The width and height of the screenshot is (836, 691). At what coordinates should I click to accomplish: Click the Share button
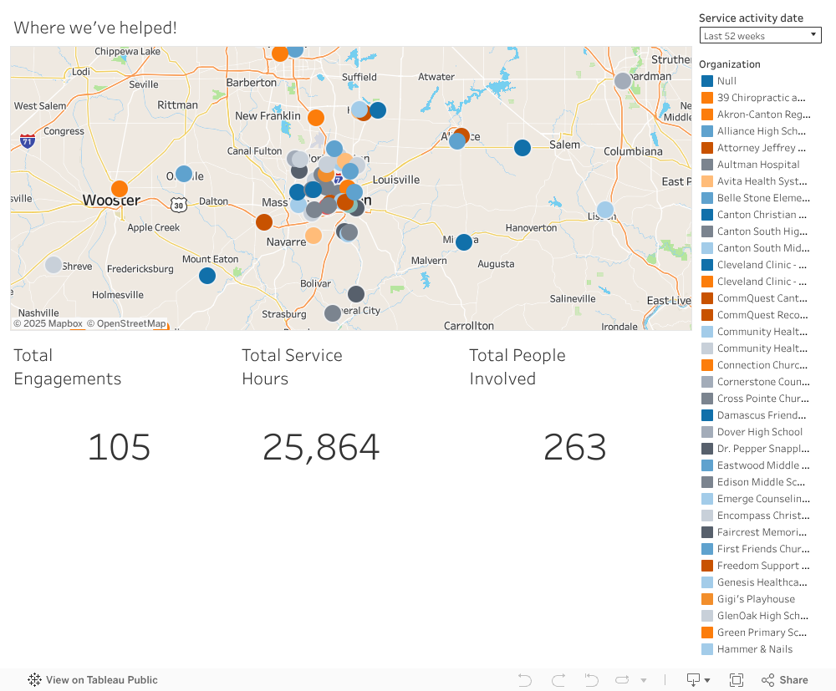pos(785,680)
